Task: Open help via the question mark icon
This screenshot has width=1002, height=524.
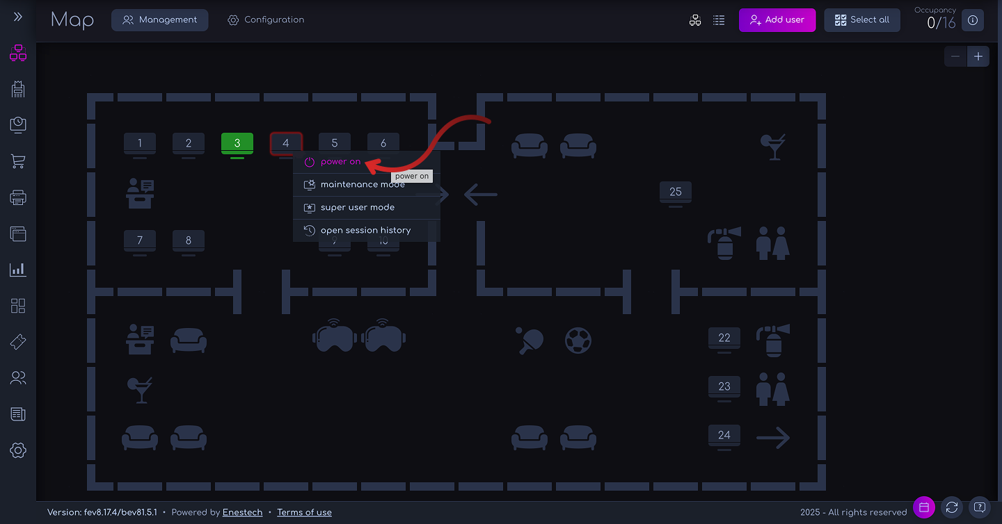Action: point(980,507)
